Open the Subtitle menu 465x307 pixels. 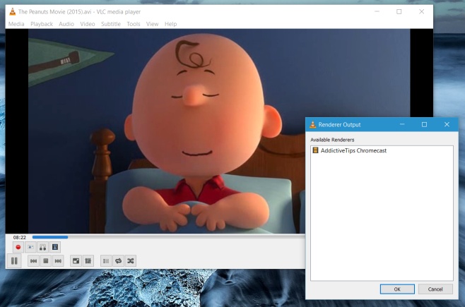point(111,24)
